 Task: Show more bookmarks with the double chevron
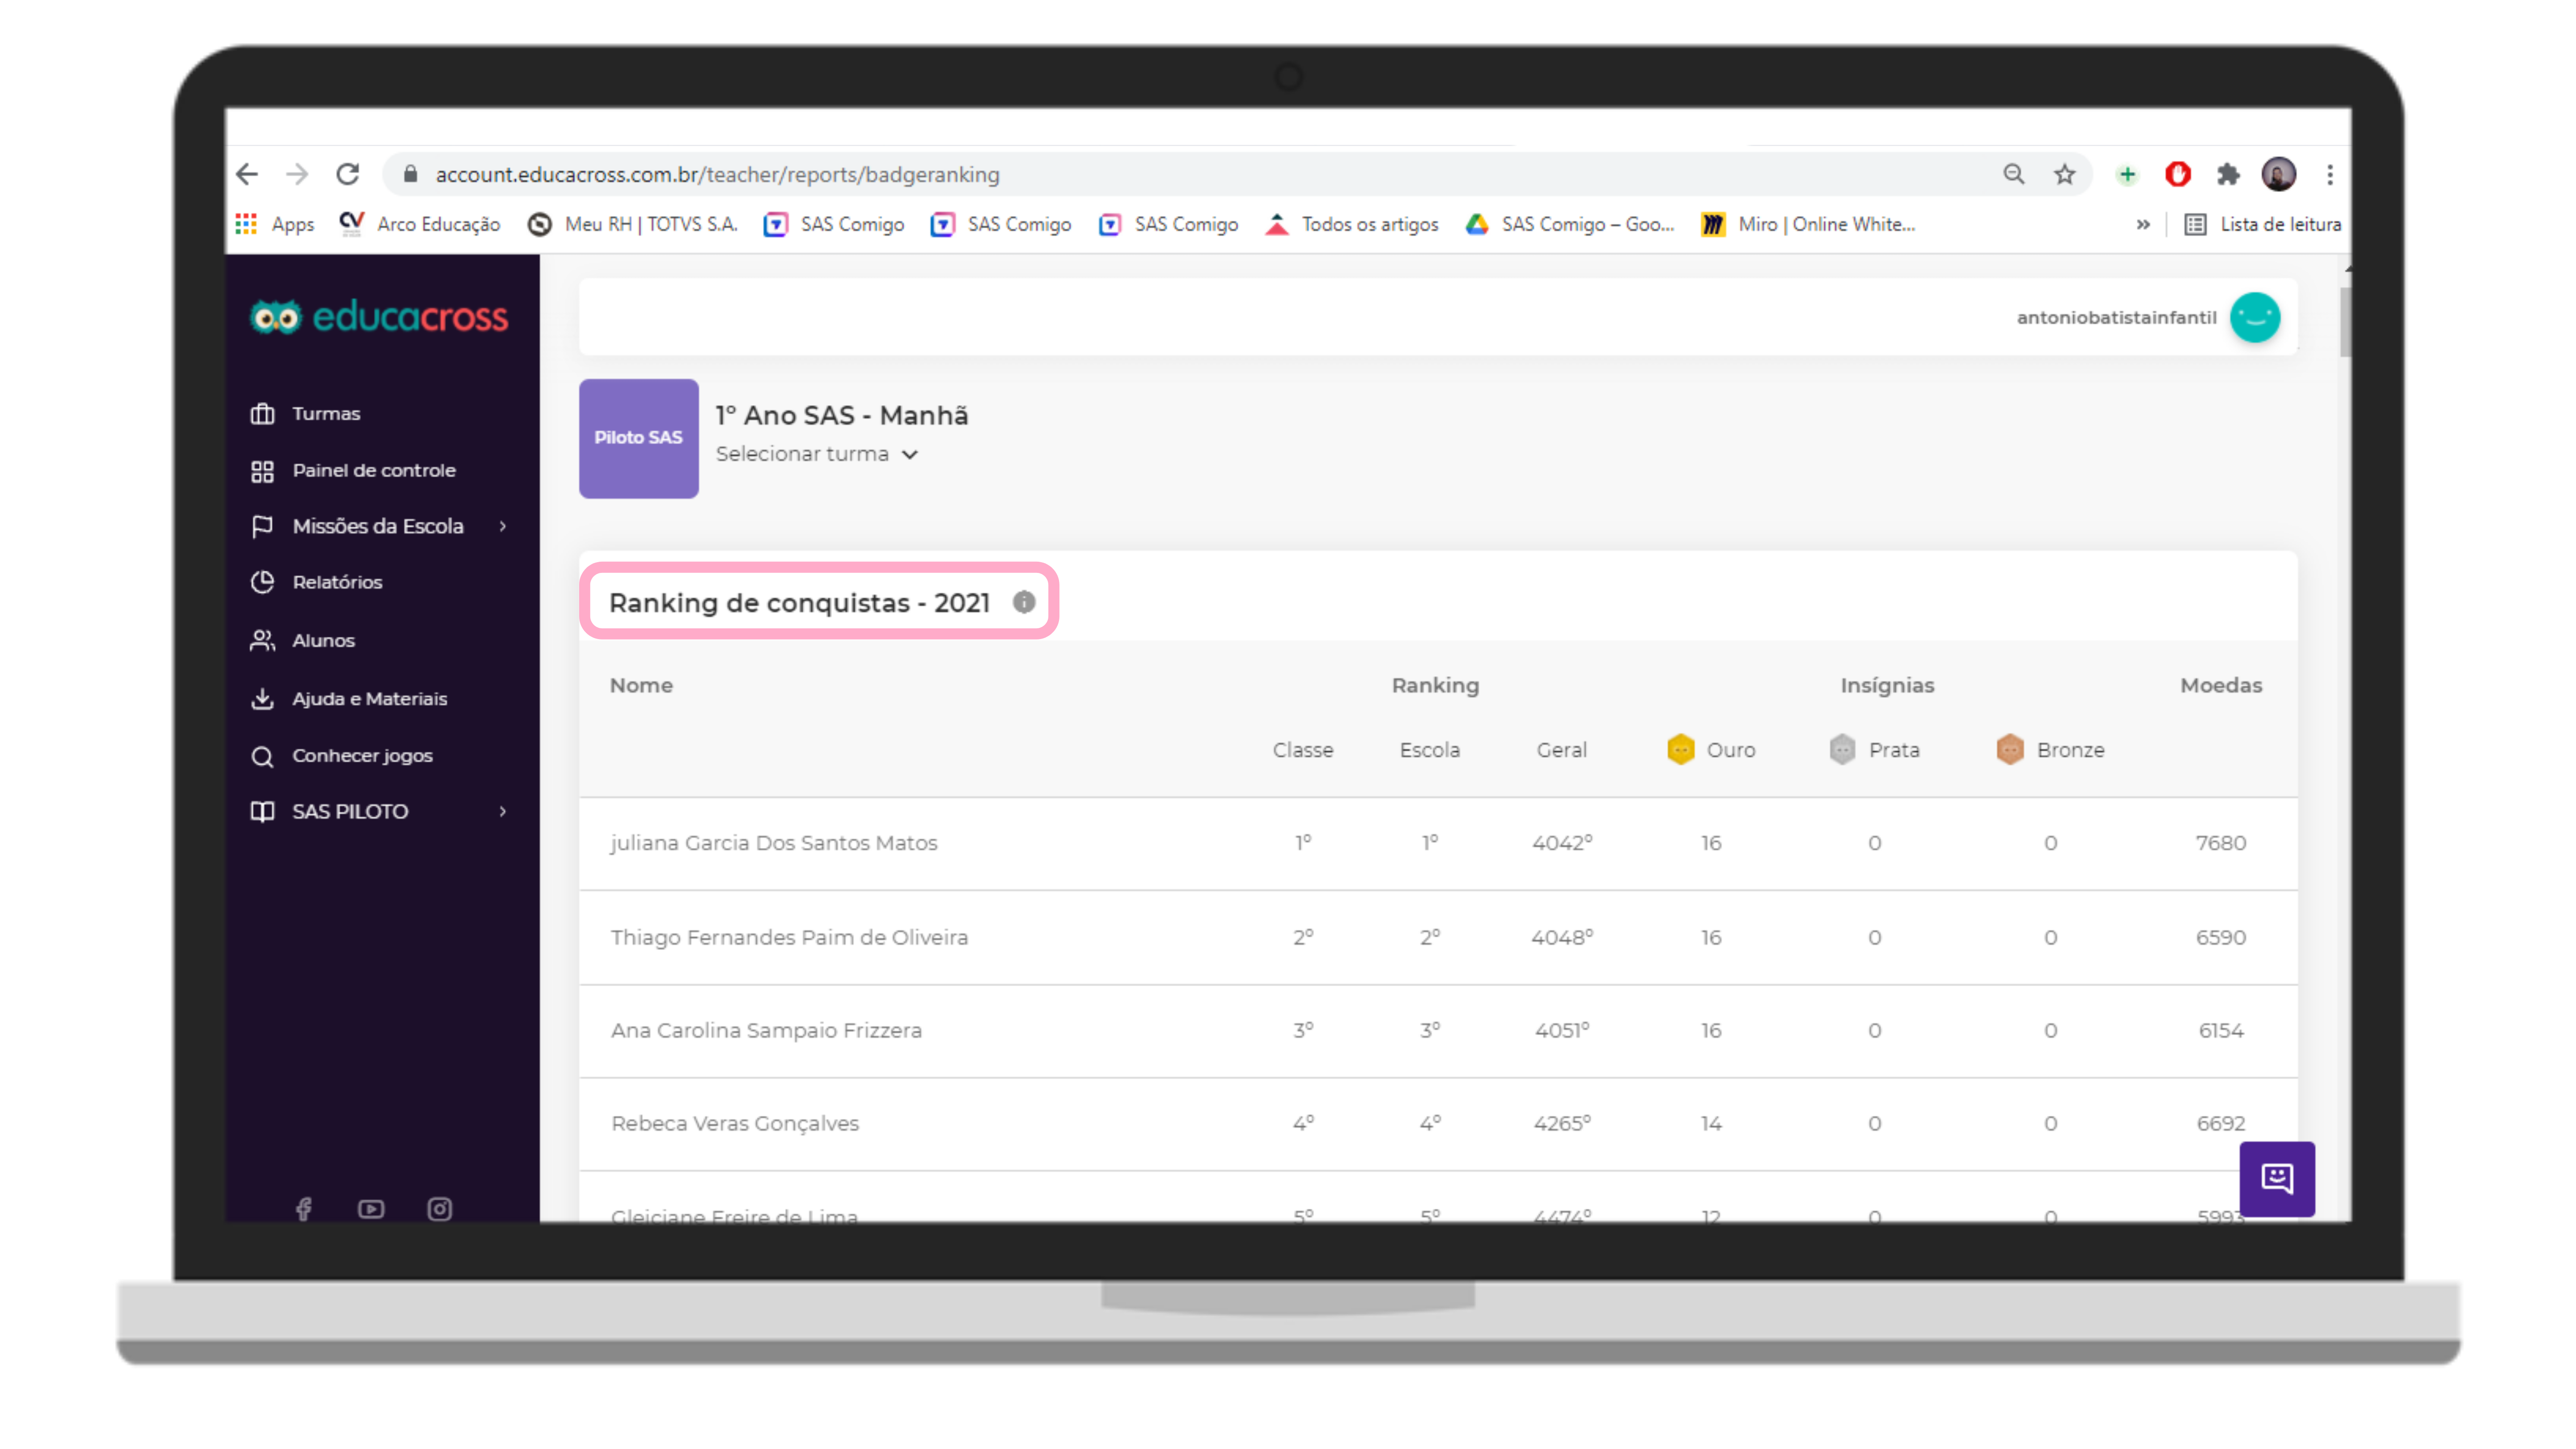pyautogui.click(x=2143, y=224)
